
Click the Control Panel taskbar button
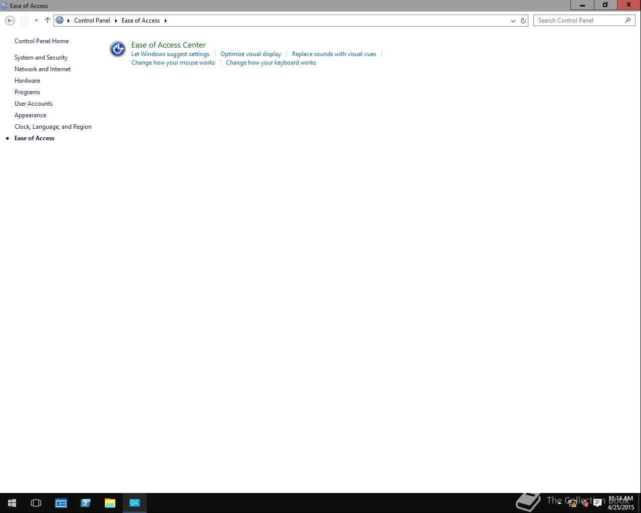[x=135, y=503]
